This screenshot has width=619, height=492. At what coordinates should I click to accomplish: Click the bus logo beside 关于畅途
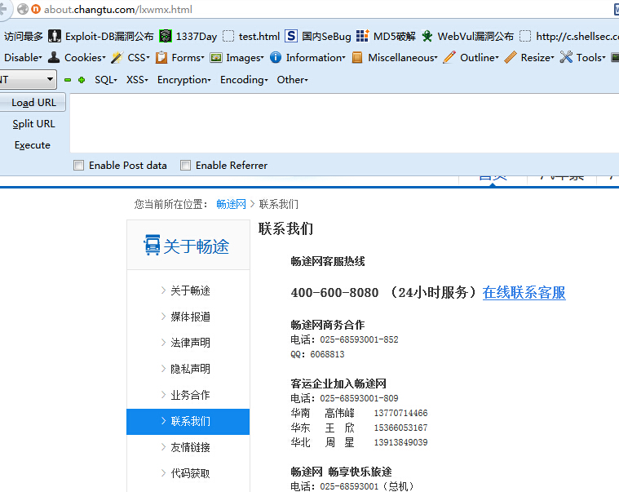(x=152, y=246)
